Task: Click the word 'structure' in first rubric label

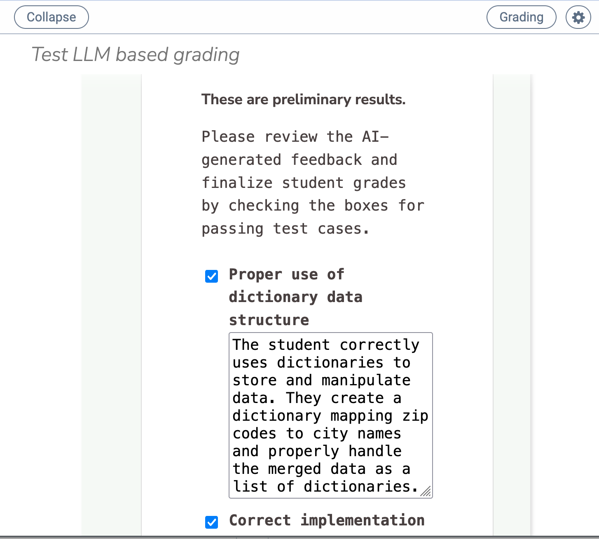Action: coord(269,320)
